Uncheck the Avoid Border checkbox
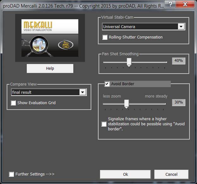The image size is (197, 184). pos(107,84)
